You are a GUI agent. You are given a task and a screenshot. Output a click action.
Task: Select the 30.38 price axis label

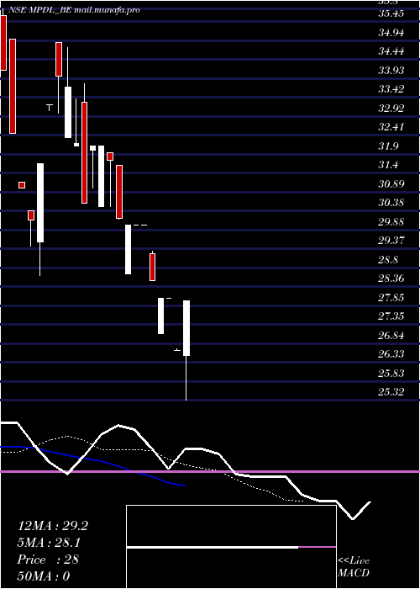[x=391, y=204]
